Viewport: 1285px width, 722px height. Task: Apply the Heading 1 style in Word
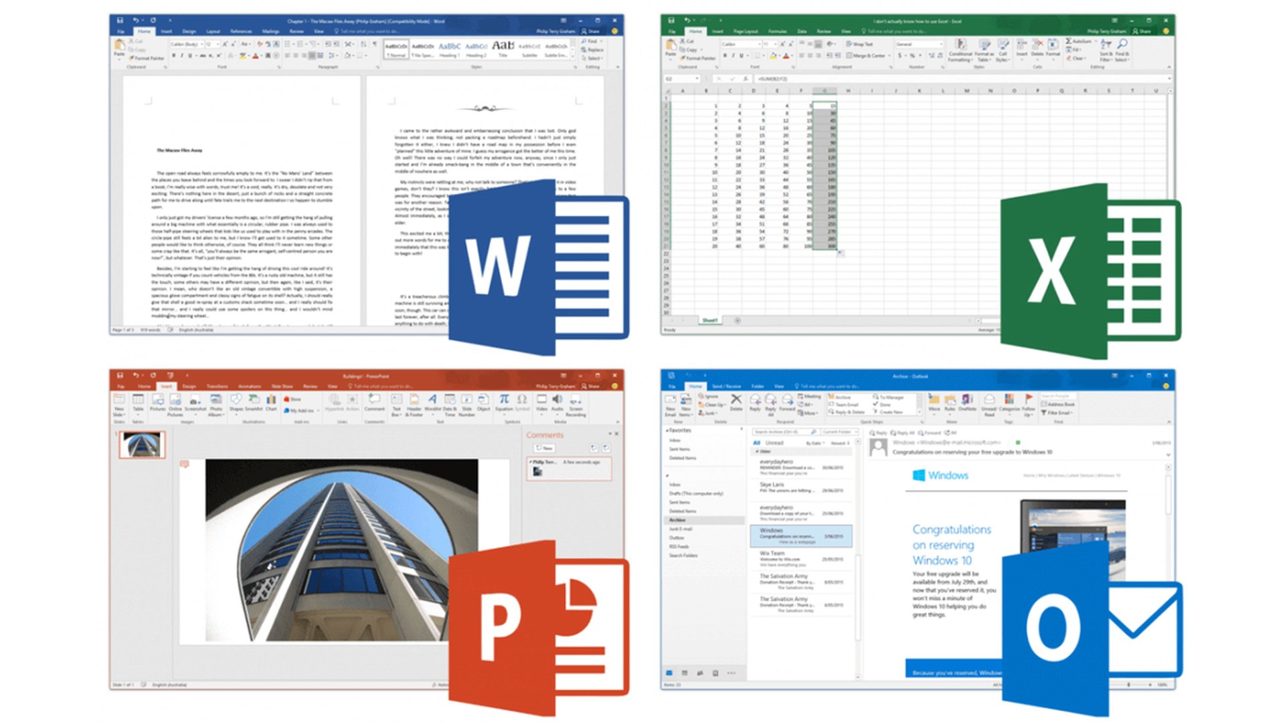click(x=449, y=49)
